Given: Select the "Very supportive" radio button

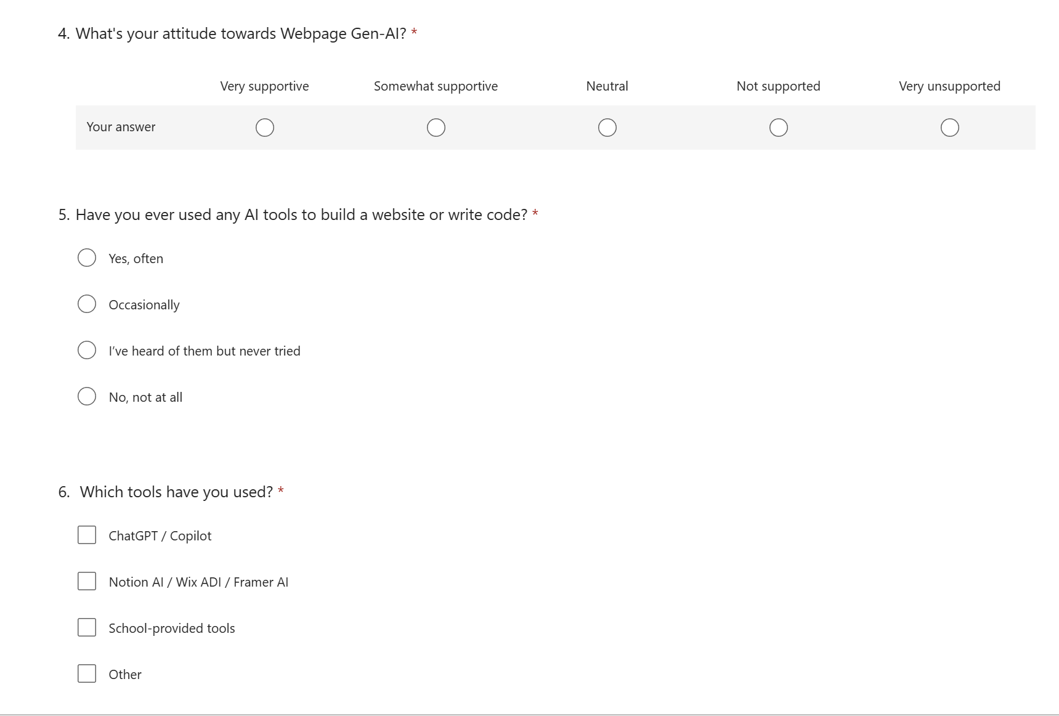Looking at the screenshot, I should tap(264, 128).
